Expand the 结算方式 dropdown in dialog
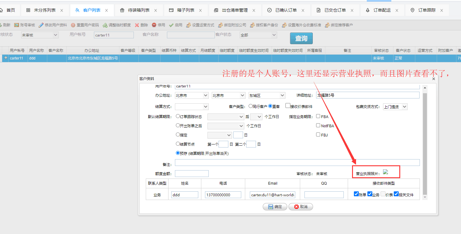 pyautogui.click(x=192, y=107)
